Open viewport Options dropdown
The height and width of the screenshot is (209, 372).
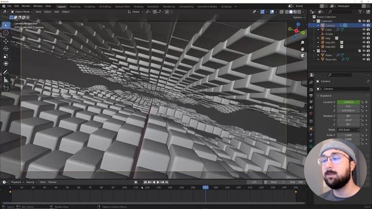click(x=298, y=17)
